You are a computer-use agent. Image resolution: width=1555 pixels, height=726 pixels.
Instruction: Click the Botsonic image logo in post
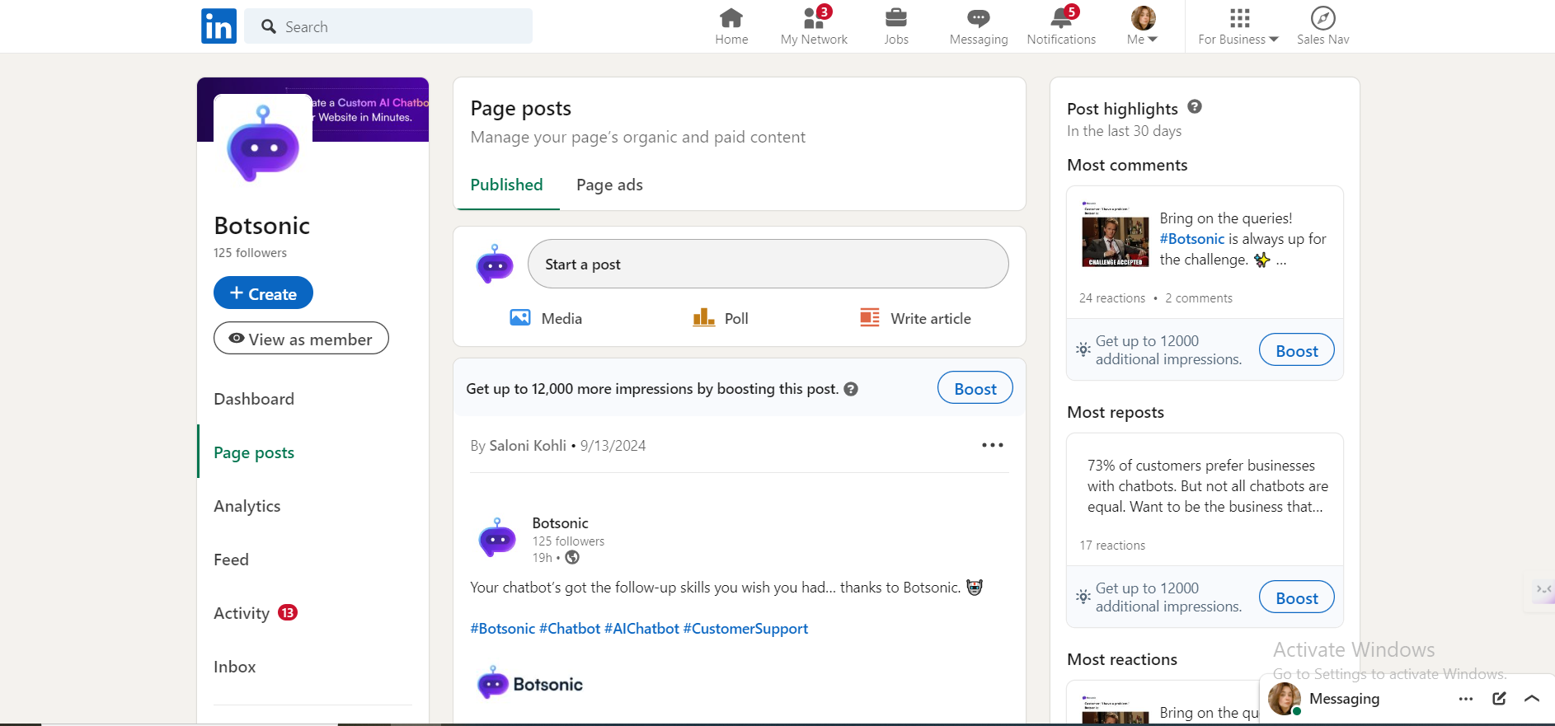[x=529, y=684]
